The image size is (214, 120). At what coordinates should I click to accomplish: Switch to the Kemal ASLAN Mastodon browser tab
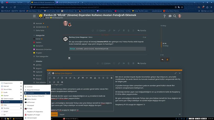[x=67, y=2]
